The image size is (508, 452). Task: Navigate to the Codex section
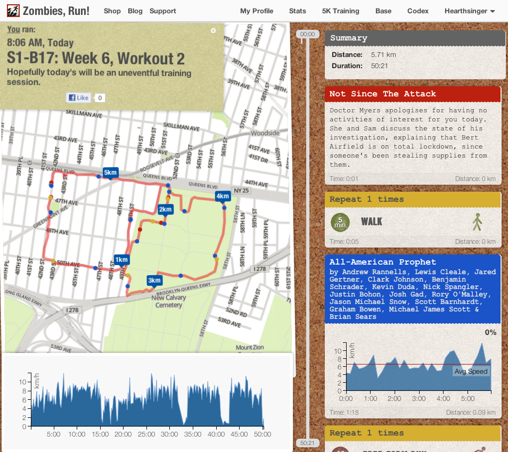pyautogui.click(x=417, y=11)
